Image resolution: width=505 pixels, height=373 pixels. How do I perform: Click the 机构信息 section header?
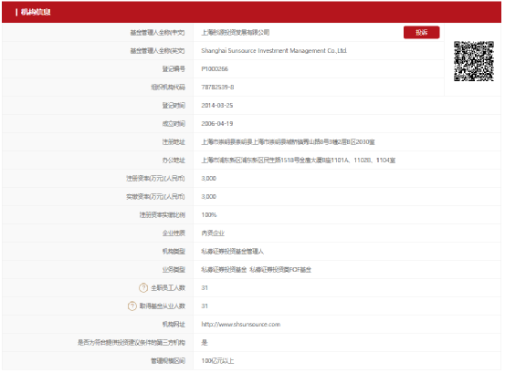click(x=36, y=12)
